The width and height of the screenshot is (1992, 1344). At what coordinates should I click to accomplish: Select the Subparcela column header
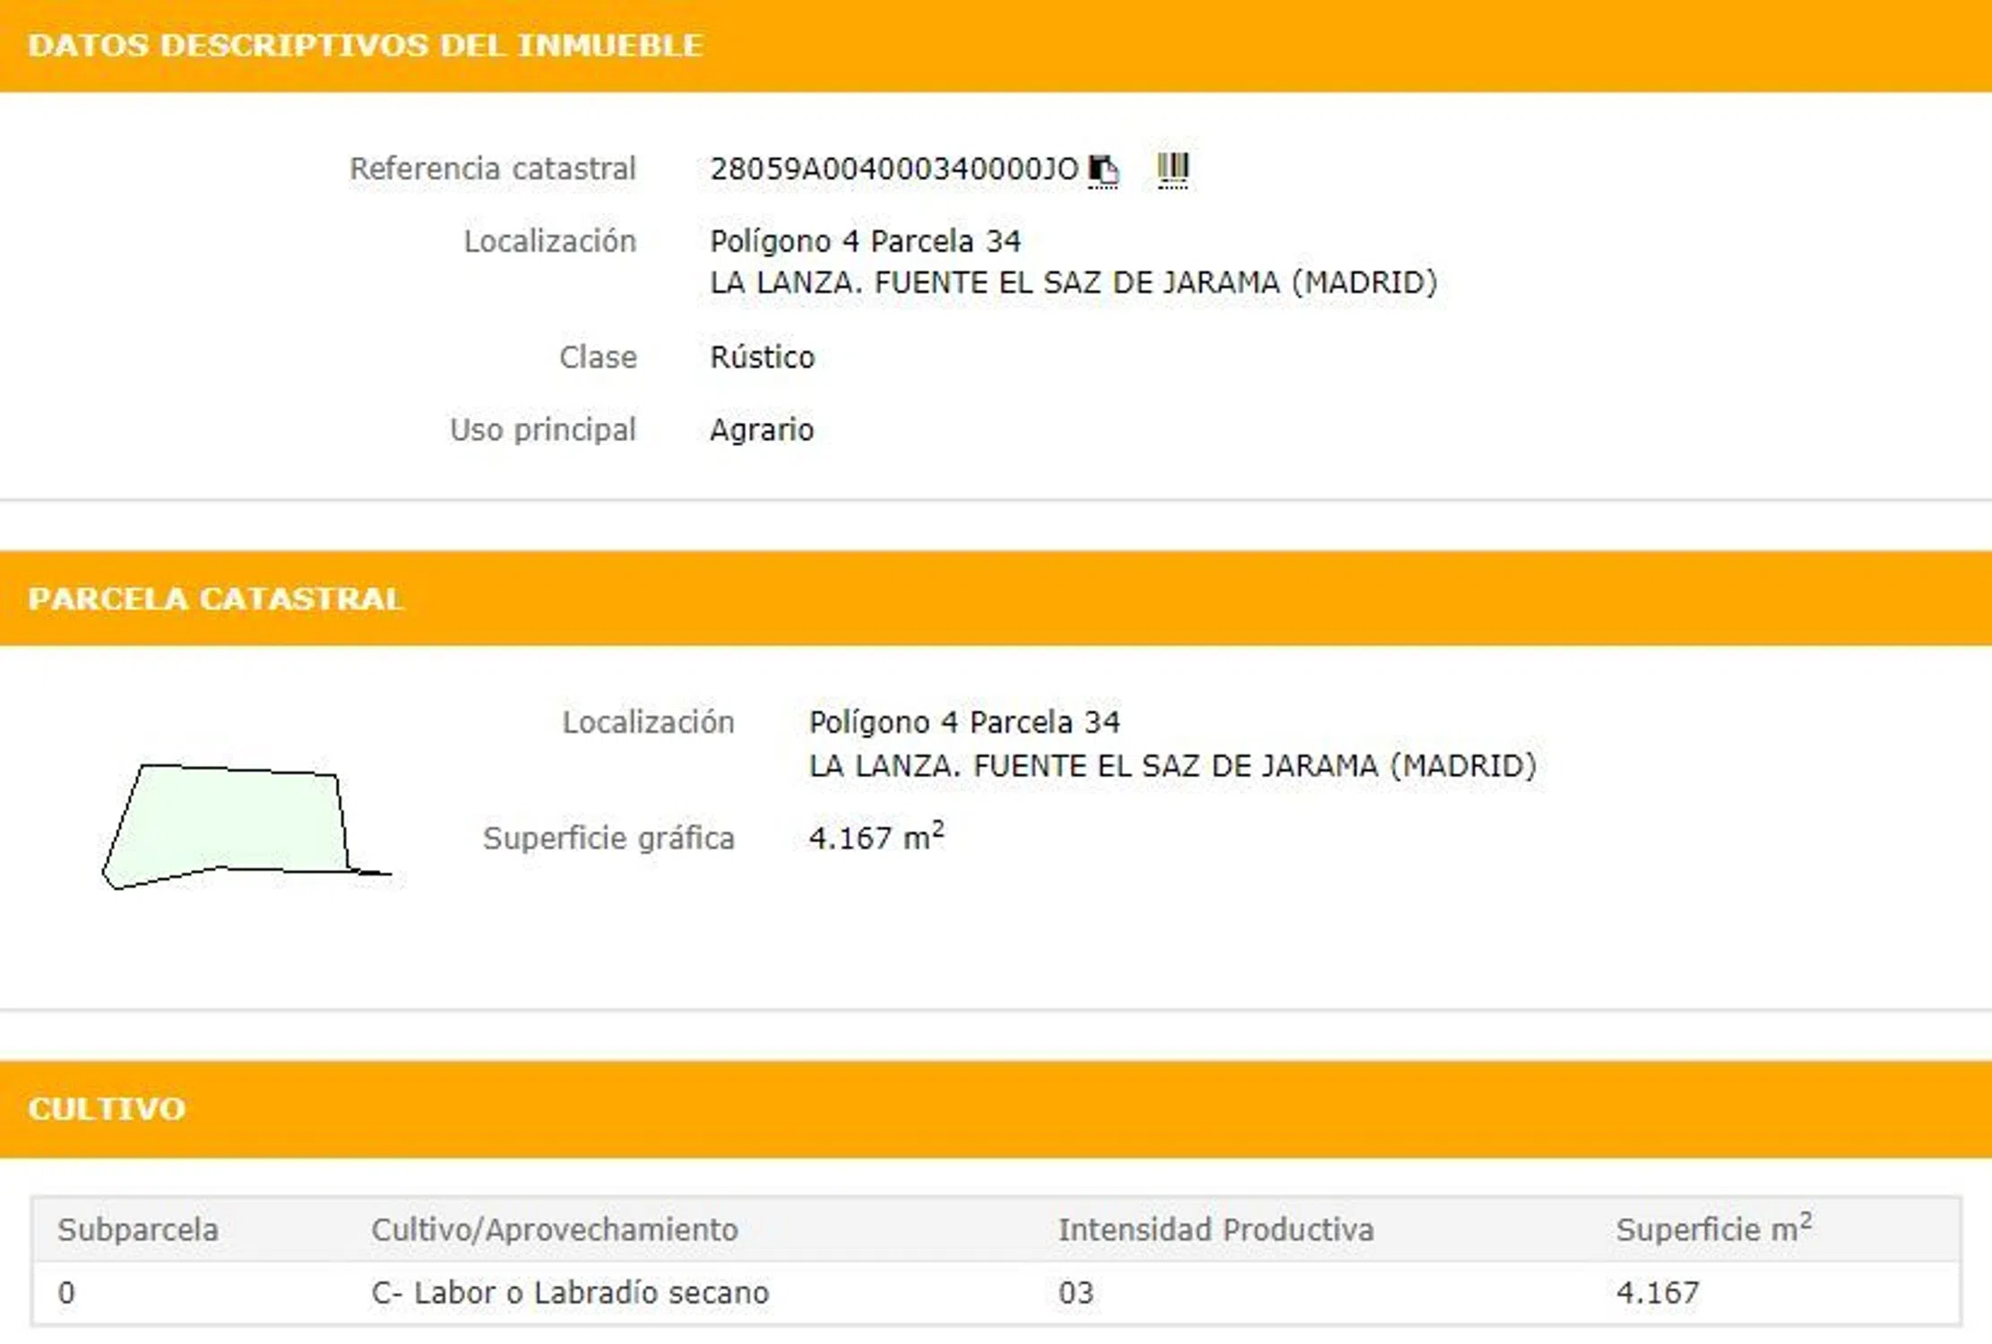click(138, 1229)
